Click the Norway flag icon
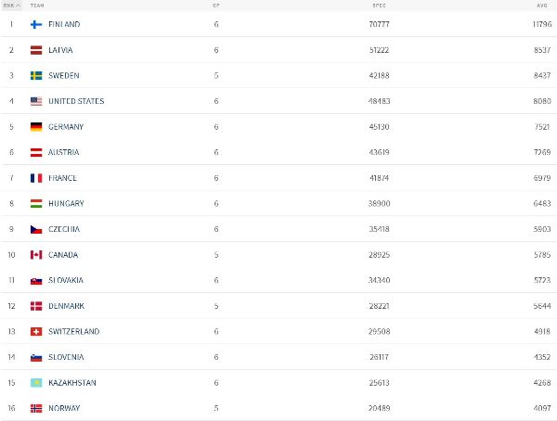This screenshot has width=557, height=421. click(x=36, y=408)
